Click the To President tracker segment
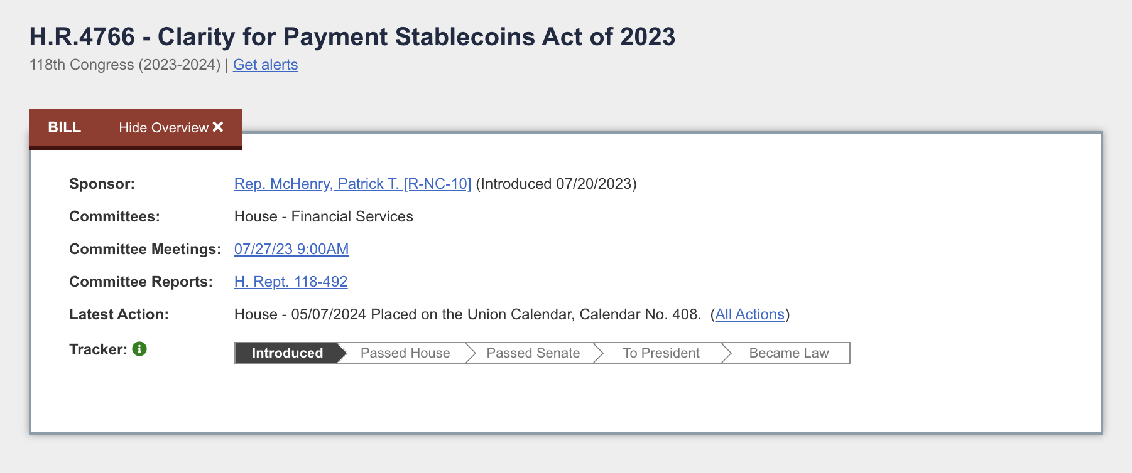The height and width of the screenshot is (473, 1132). pyautogui.click(x=661, y=353)
